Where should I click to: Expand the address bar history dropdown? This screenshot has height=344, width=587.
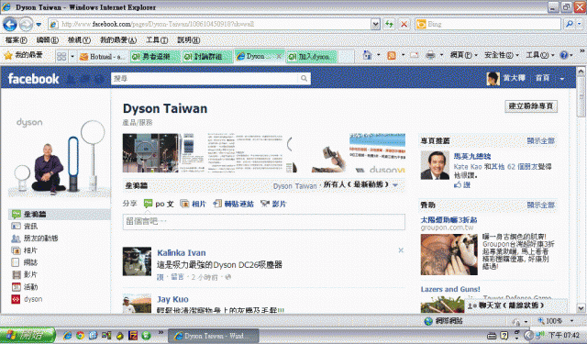[x=375, y=25]
